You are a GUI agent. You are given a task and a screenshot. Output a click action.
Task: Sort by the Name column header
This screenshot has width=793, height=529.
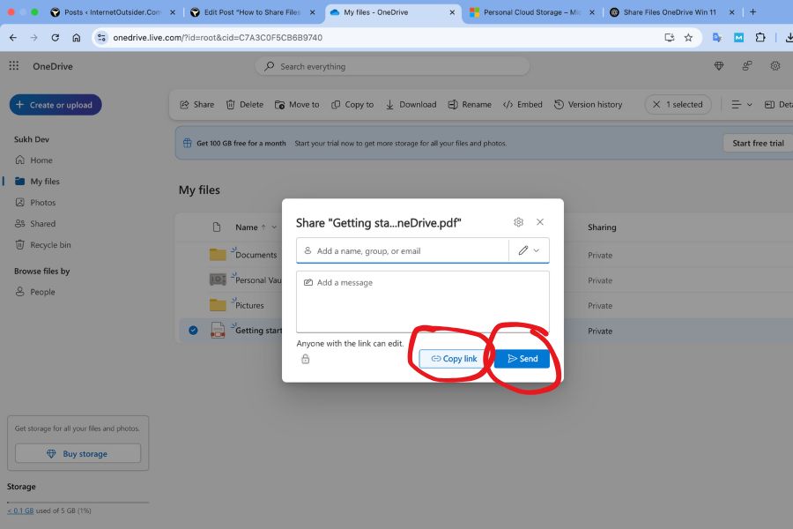click(x=247, y=227)
